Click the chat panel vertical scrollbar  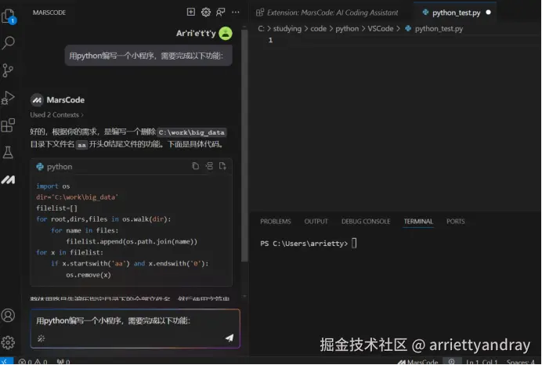tap(244, 145)
